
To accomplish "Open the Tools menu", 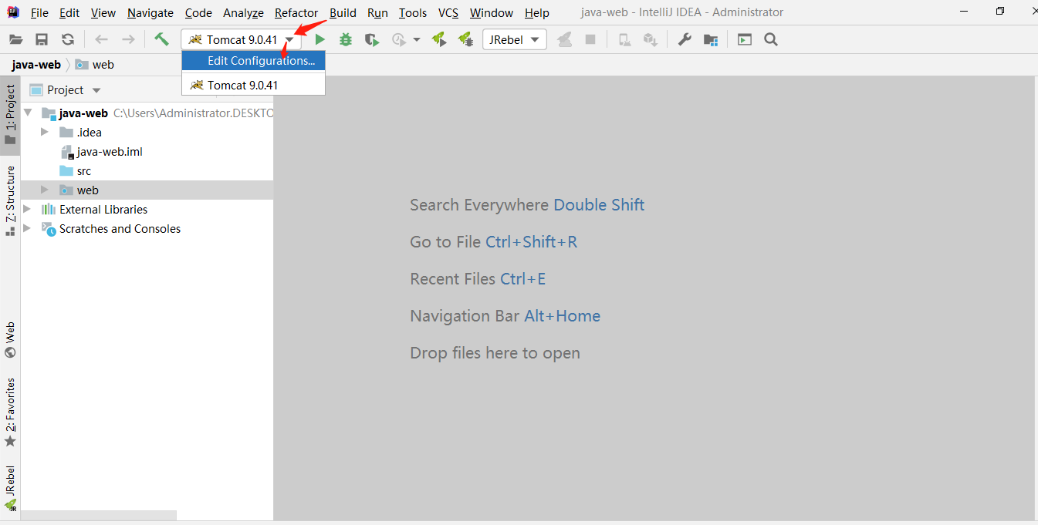I will [x=413, y=12].
